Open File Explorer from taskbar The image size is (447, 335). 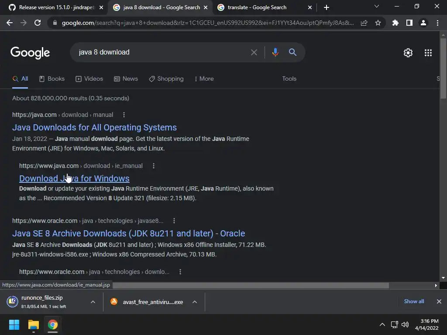[33, 325]
